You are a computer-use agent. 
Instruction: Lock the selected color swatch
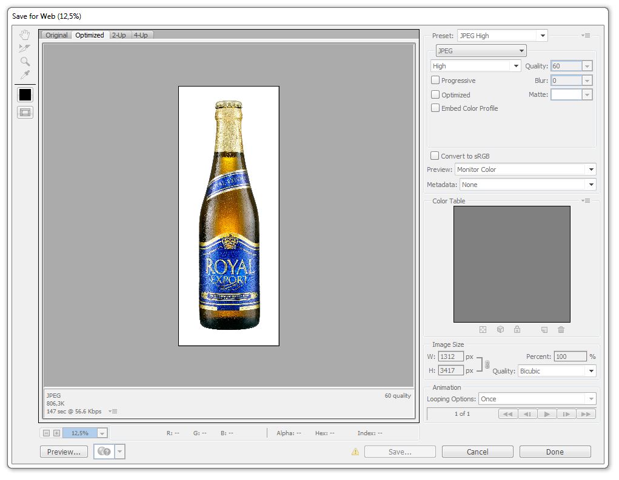(x=517, y=329)
